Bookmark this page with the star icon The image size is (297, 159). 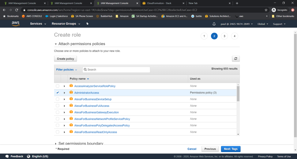(x=266, y=10)
